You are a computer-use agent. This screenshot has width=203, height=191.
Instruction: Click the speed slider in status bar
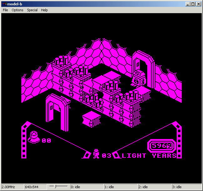[59, 187]
